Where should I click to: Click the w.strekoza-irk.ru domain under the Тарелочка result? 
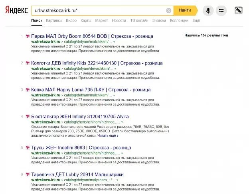click(x=45, y=180)
